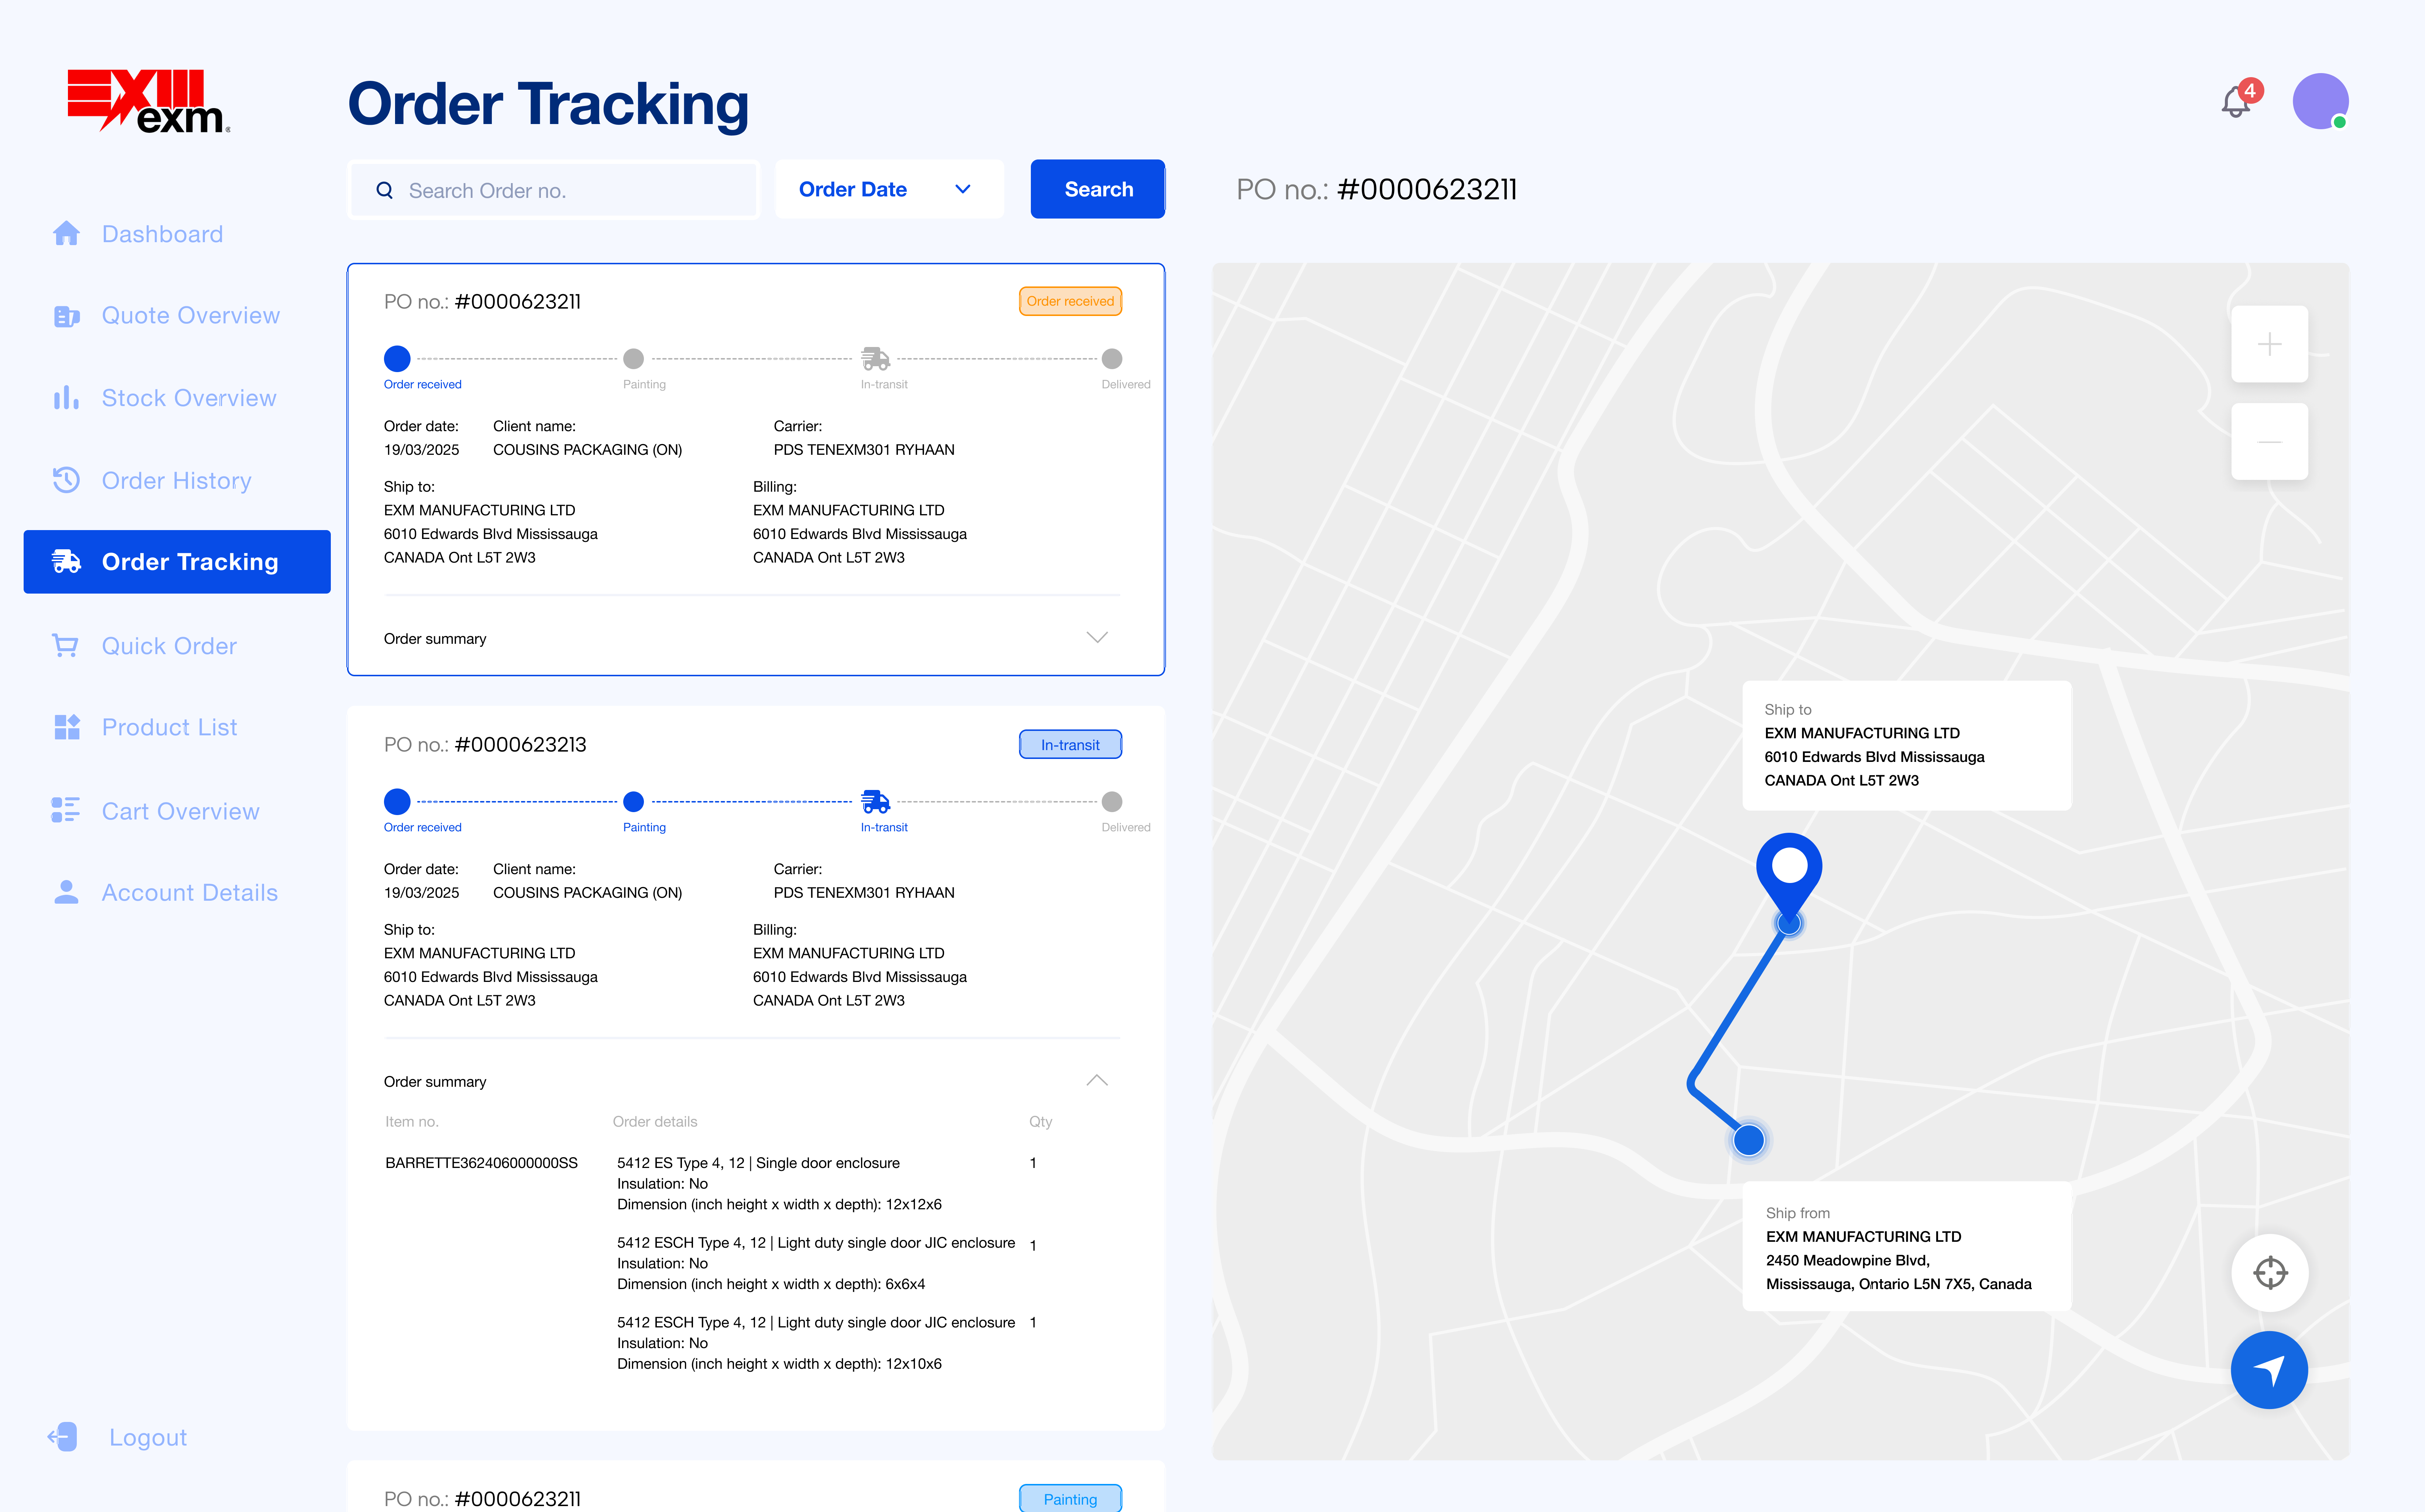Click the EXM logo

coord(149,101)
